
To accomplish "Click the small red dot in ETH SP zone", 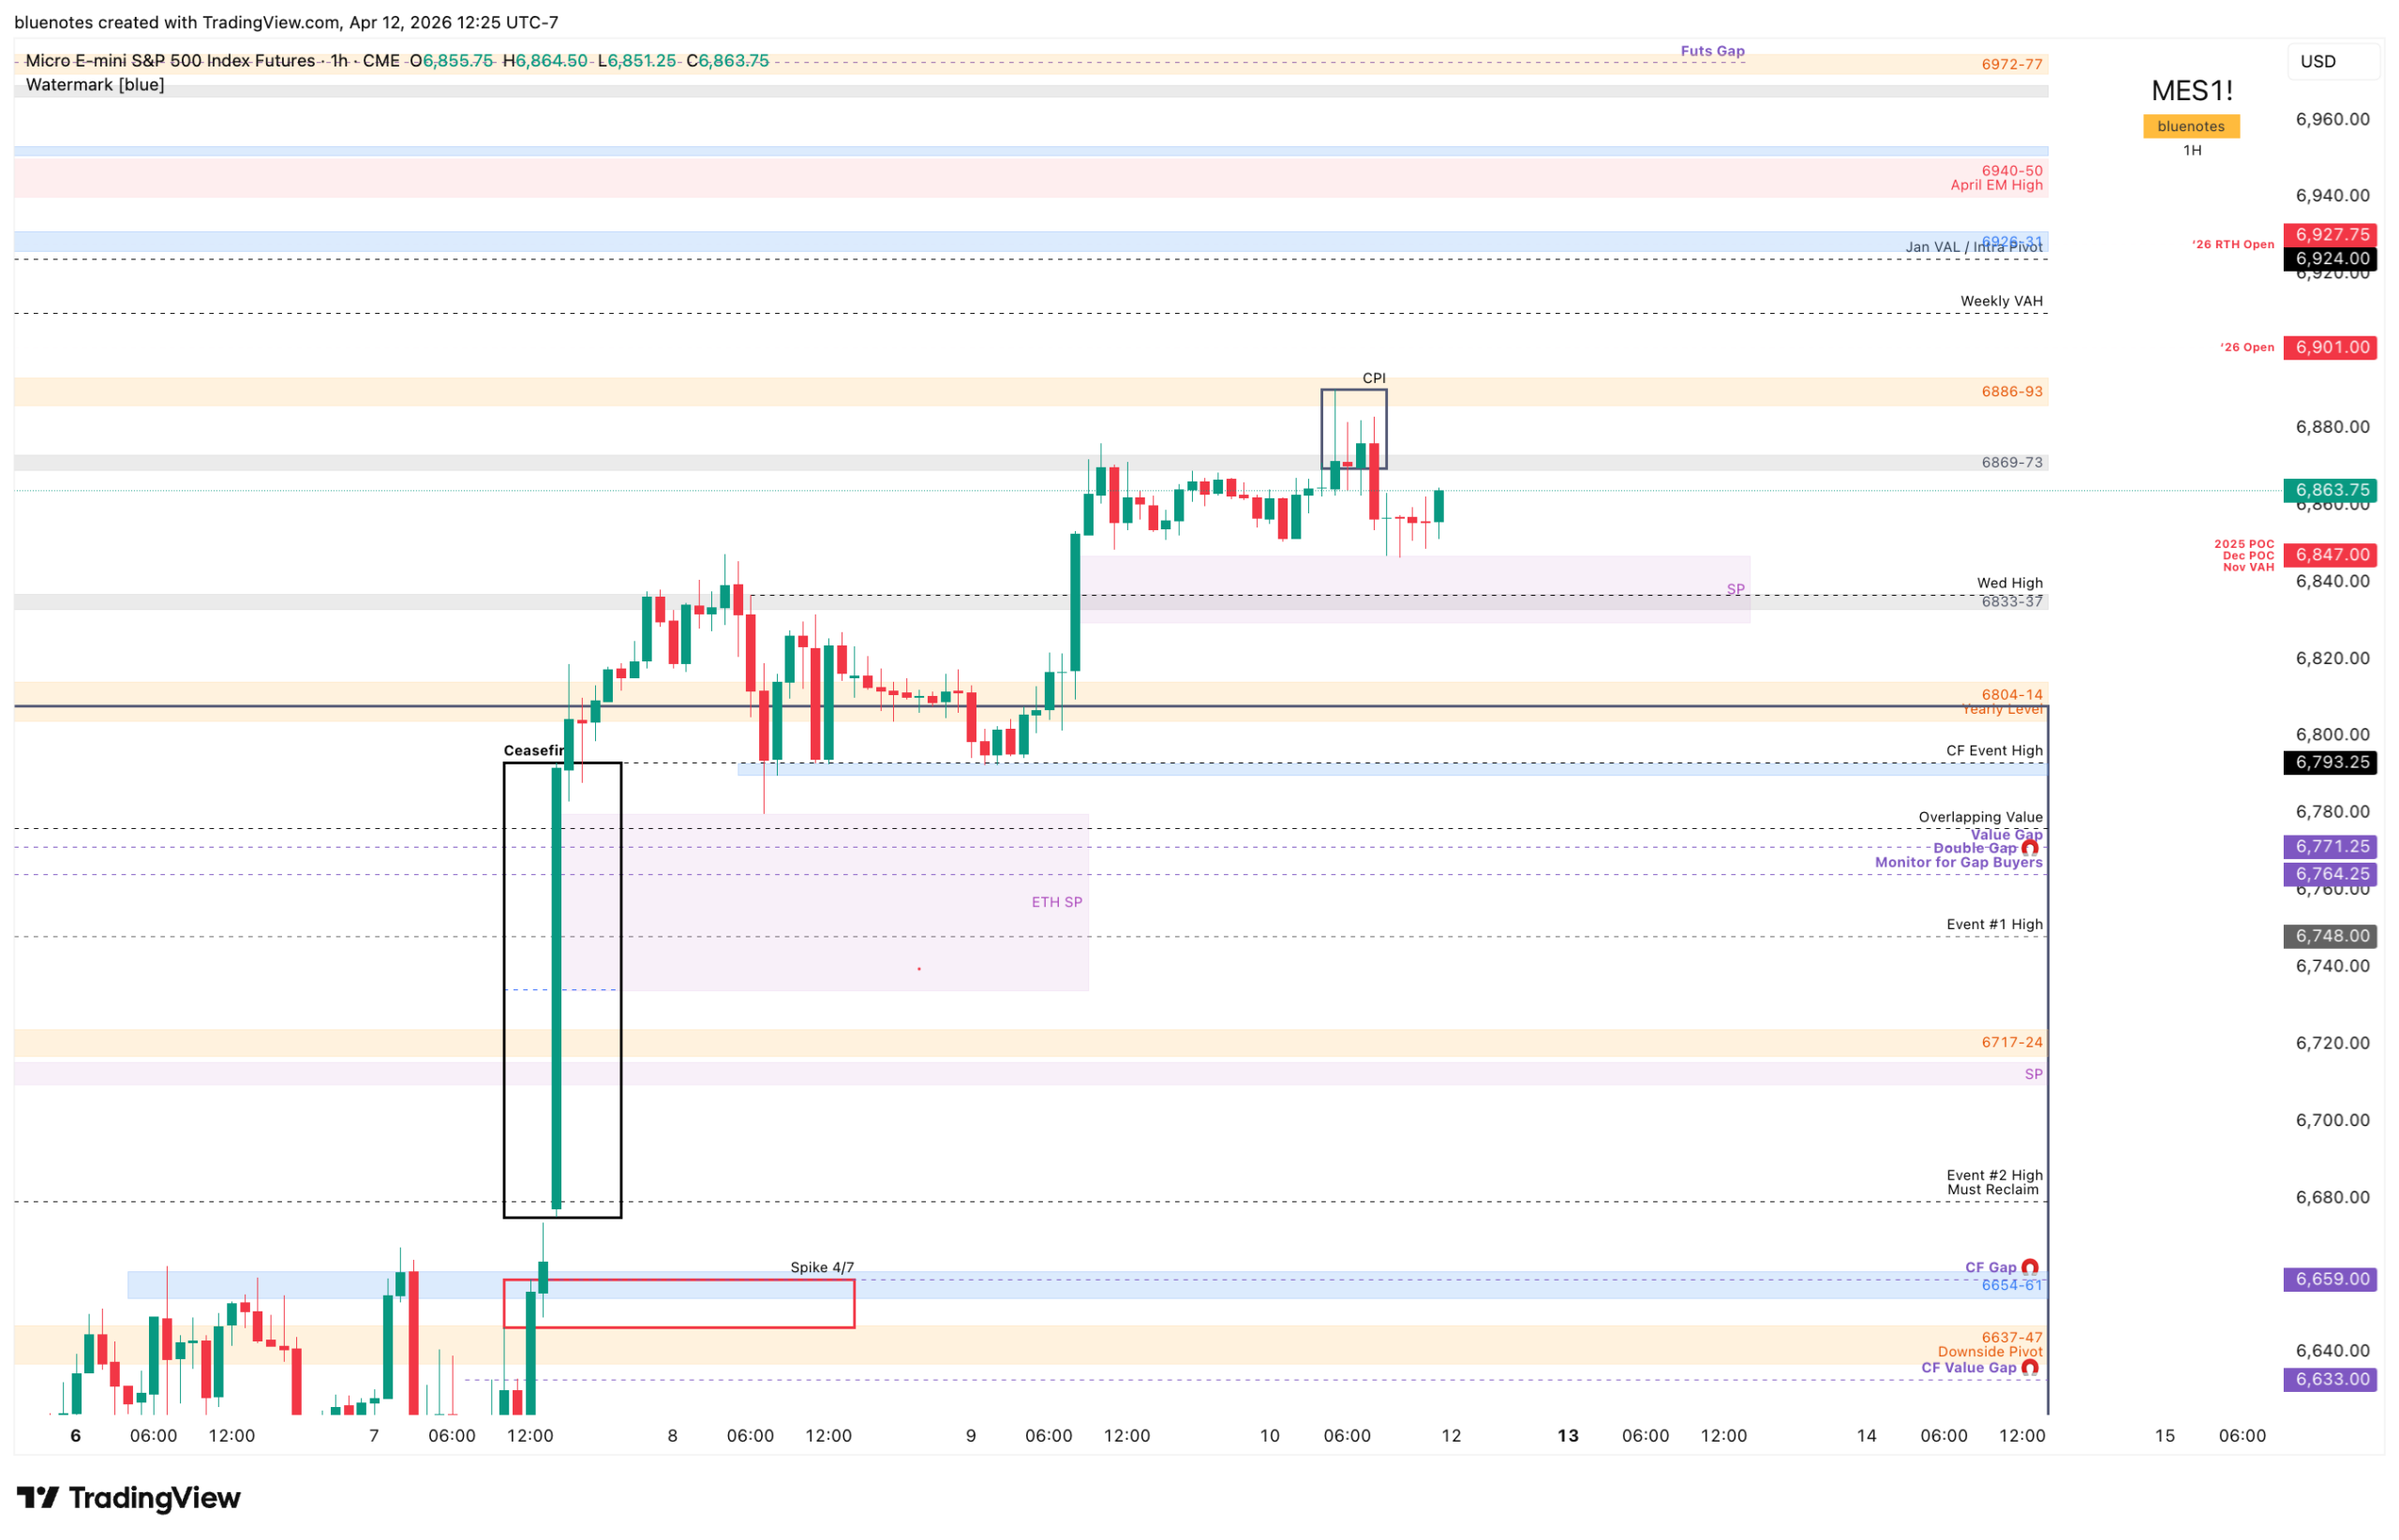I will 918,969.
